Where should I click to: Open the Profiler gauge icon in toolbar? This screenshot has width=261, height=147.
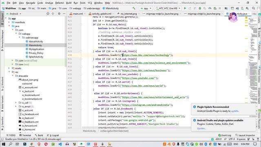(210, 8)
